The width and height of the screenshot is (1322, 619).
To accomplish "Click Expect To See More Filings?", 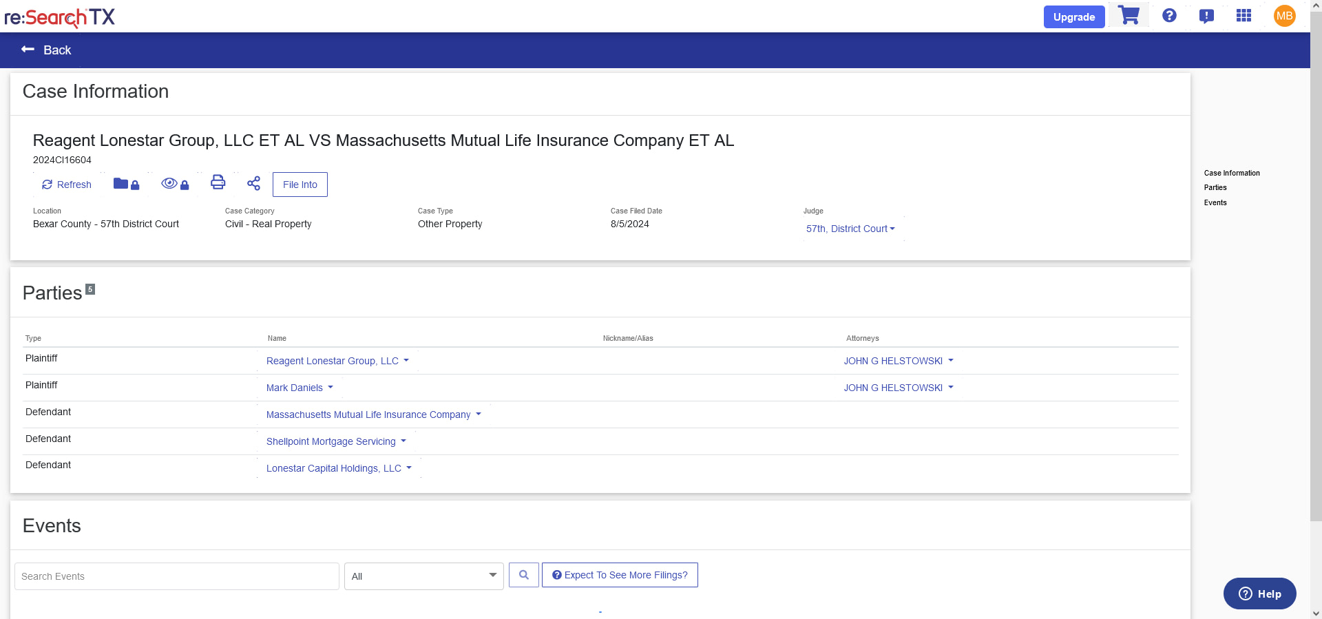I will pyautogui.click(x=620, y=575).
